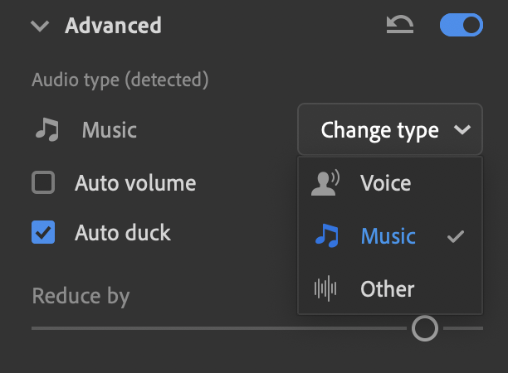Screen dimensions: 508x373
Task: Click the detected Music label text
Action: [110, 130]
